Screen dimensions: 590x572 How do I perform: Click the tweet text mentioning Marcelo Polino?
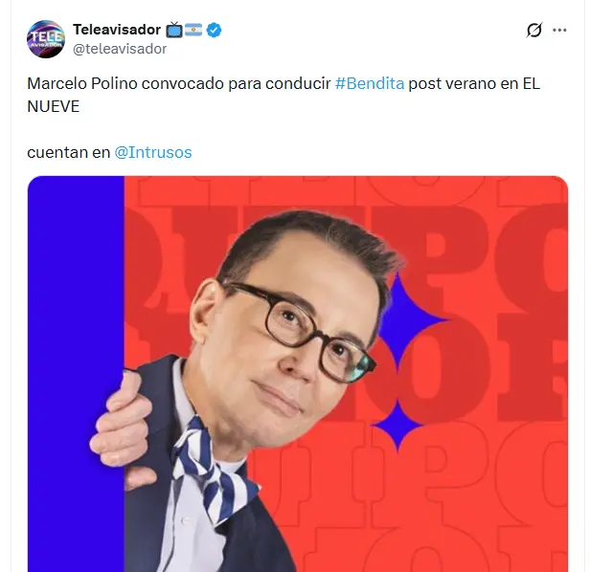284,95
